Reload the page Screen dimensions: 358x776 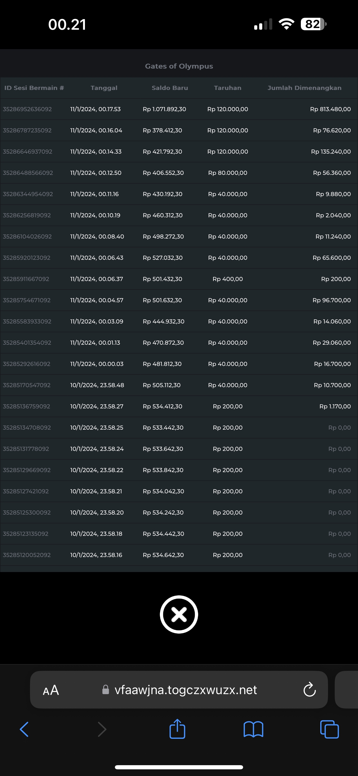point(309,689)
